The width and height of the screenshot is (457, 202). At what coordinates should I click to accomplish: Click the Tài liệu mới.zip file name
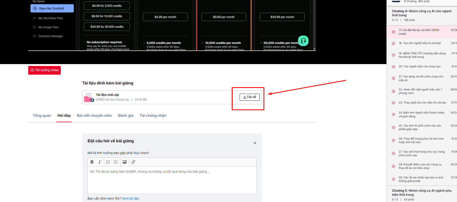pyautogui.click(x=107, y=95)
